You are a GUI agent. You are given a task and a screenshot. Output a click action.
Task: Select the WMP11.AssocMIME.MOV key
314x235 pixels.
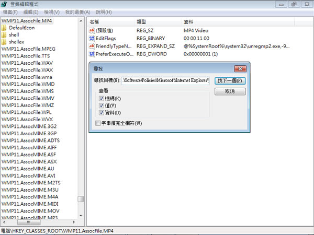pos(30,211)
